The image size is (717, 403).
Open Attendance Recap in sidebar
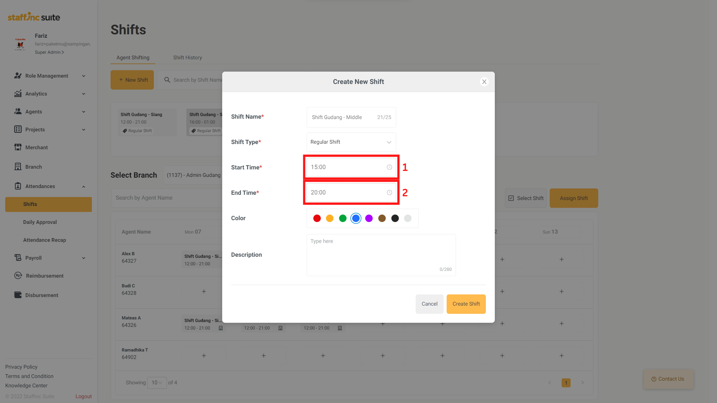coord(44,240)
